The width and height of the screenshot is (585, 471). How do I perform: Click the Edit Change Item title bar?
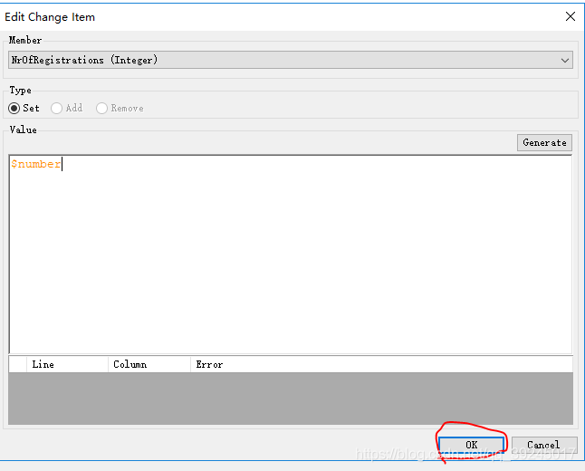point(272,16)
